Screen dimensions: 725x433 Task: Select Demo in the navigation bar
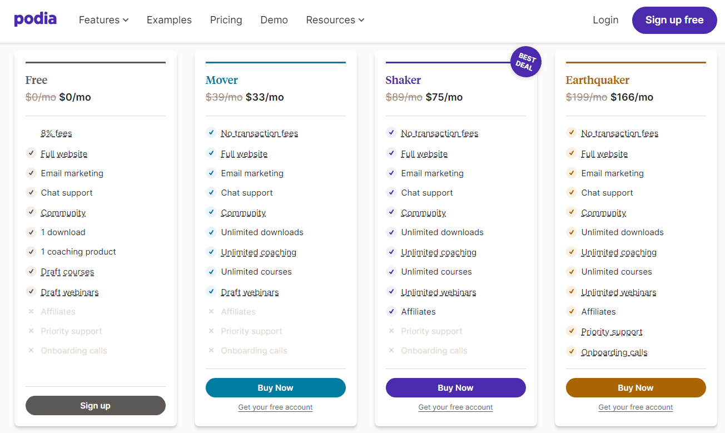[x=274, y=20]
